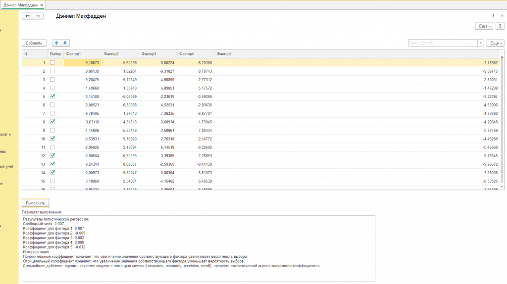The width and height of the screenshot is (507, 284).
Task: Click the Выбор column header
Action: (55, 54)
